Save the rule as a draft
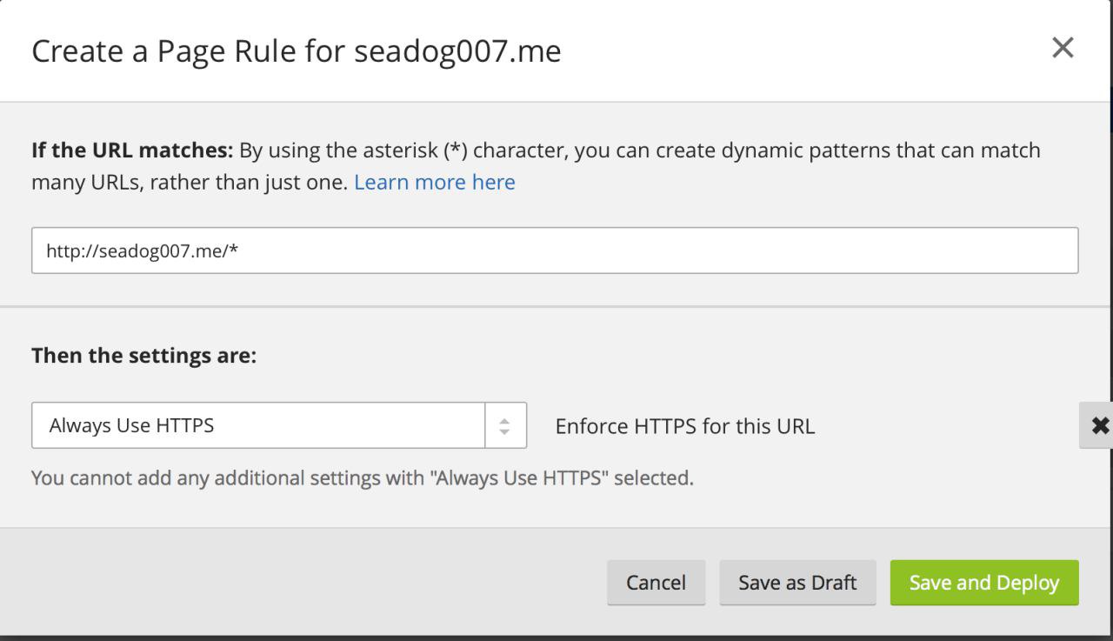Screen dimensions: 1113x641 pos(797,583)
